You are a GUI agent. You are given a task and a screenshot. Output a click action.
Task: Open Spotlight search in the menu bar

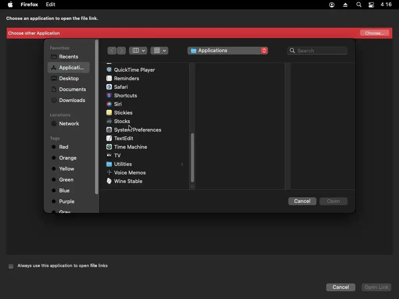tap(359, 5)
